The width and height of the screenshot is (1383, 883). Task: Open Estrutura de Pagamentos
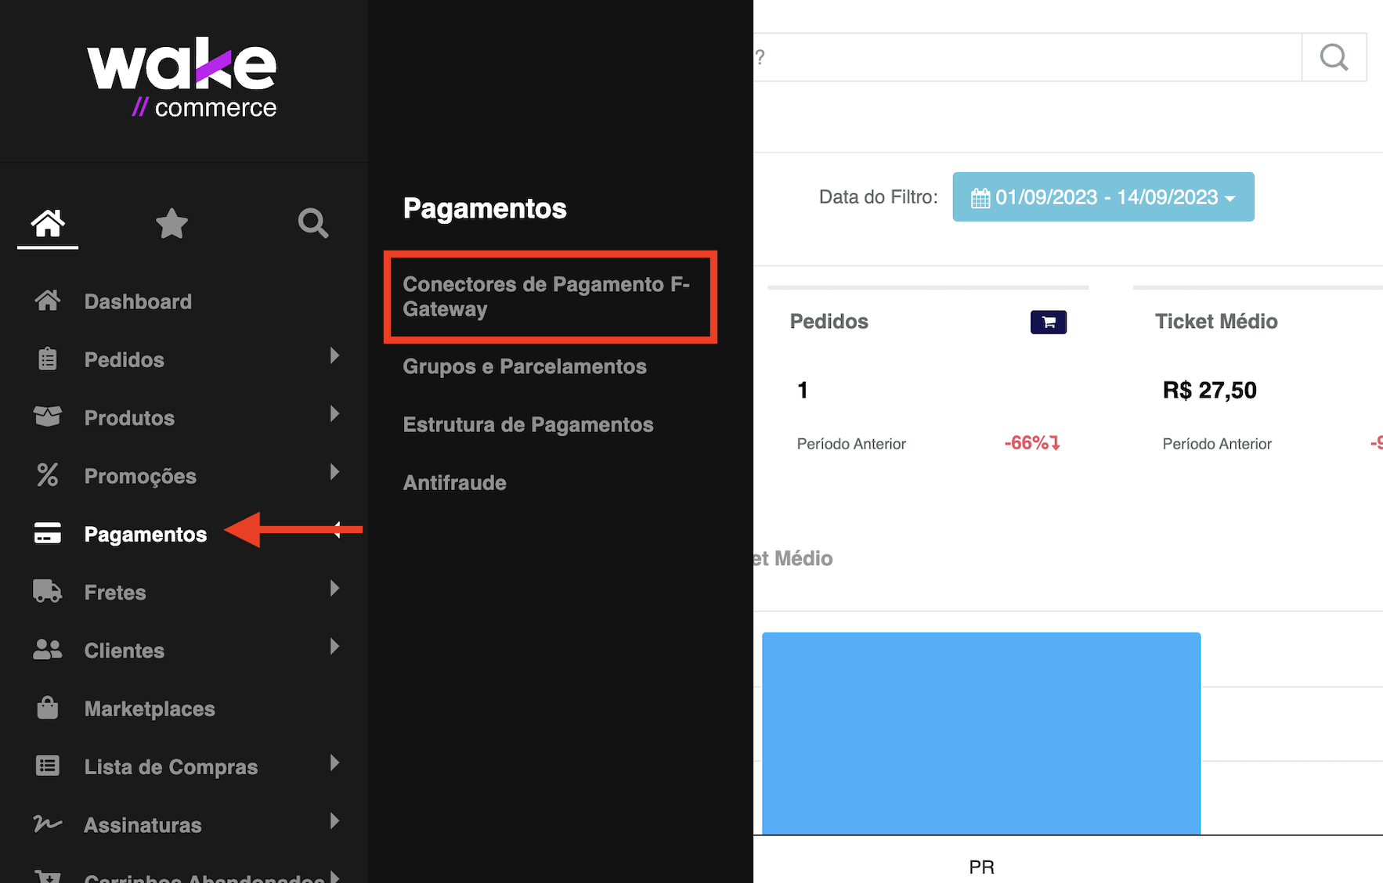[528, 424]
